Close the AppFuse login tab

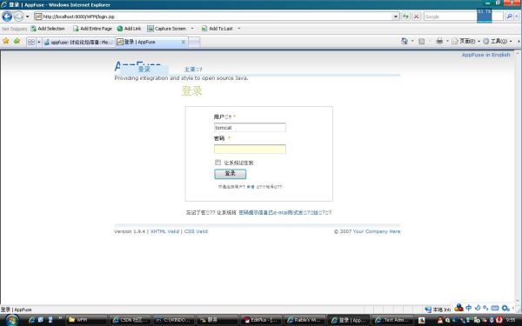click(183, 42)
